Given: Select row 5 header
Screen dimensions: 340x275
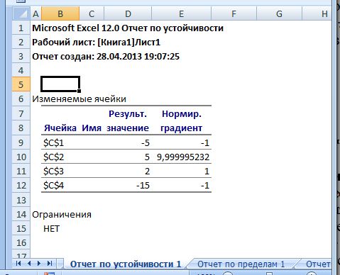Looking at the screenshot, I should (x=21, y=84).
